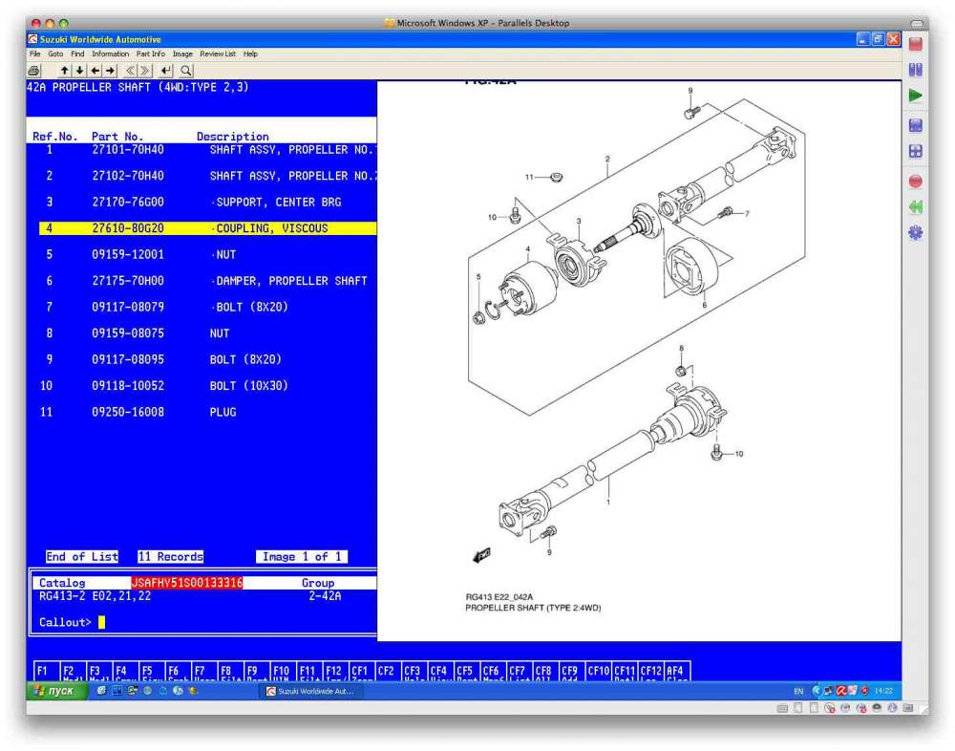Click the keyboard icon in the Parallels status bar
This screenshot has width=955, height=751.
pyautogui.click(x=783, y=708)
